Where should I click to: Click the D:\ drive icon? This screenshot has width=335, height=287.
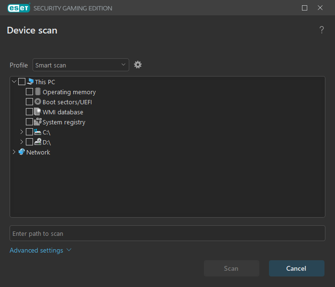[38, 142]
